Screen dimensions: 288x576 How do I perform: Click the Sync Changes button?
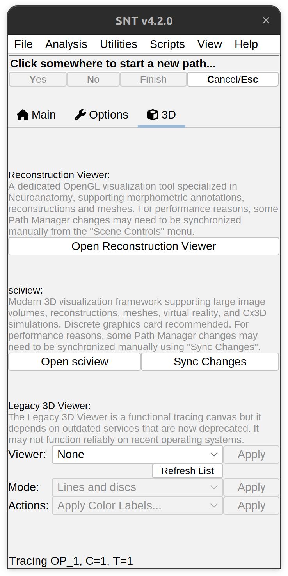(210, 362)
